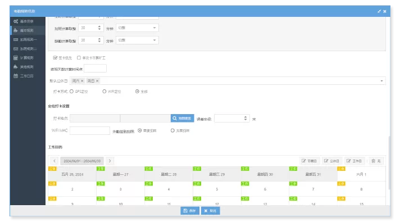
Task: Select the 星期二 28 calendar cell
Action: pos(169,174)
